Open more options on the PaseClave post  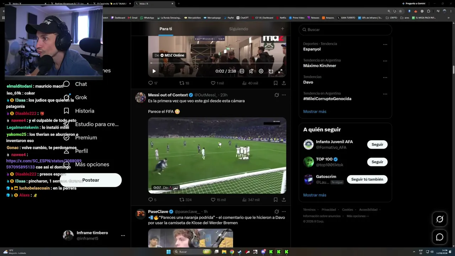coord(284,212)
